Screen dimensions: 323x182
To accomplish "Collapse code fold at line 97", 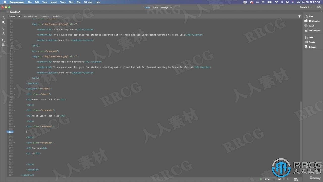I will click(14, 94).
